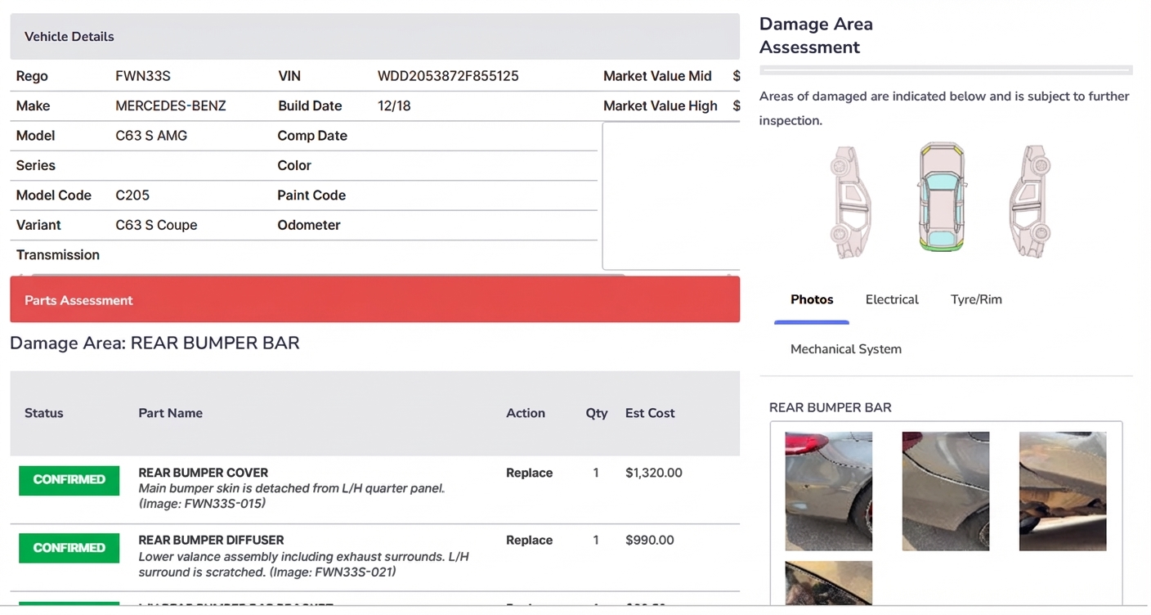
Task: Click the REAR BUMPER DIFFUSER part name
Action: click(x=211, y=541)
